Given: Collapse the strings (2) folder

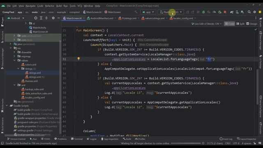Looking at the screenshot, I should tap(18, 69).
